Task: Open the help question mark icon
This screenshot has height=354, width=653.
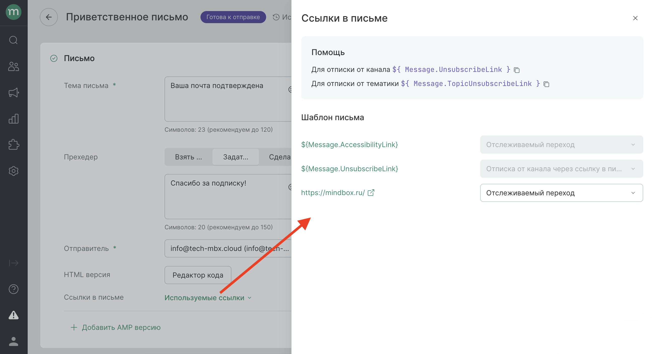Action: tap(13, 289)
